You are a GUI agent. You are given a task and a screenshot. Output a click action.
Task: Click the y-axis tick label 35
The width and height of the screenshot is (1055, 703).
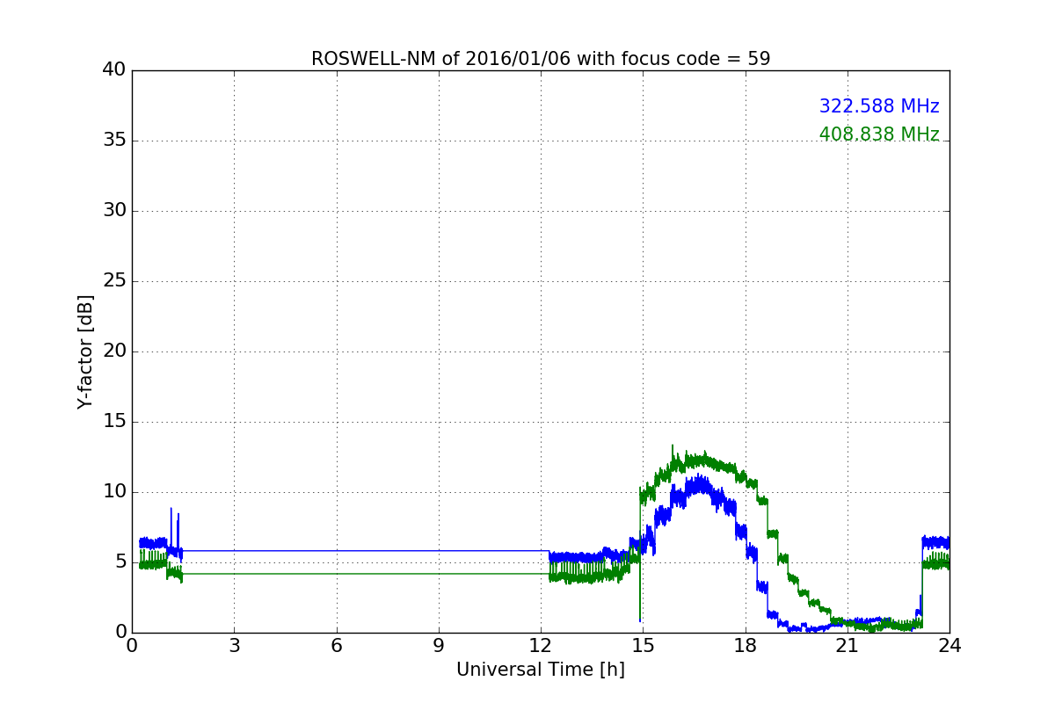pyautogui.click(x=114, y=141)
